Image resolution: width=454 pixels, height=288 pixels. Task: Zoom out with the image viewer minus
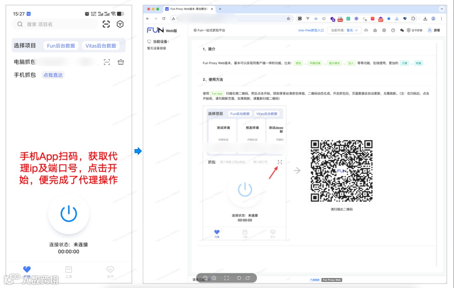pos(205,278)
